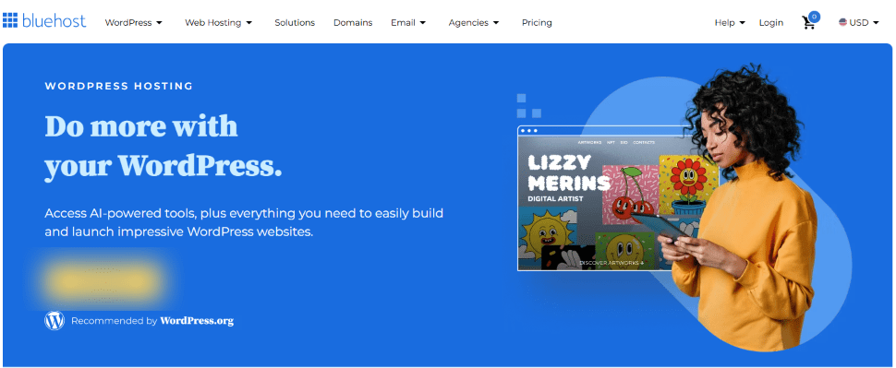This screenshot has width=896, height=368.
Task: Open the Pricing page link
Action: click(x=538, y=23)
